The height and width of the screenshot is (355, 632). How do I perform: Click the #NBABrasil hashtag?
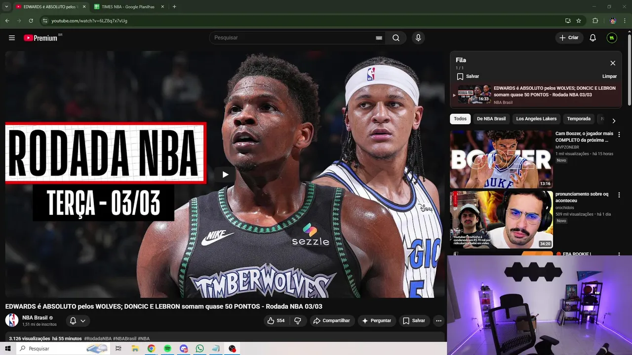coord(124,339)
